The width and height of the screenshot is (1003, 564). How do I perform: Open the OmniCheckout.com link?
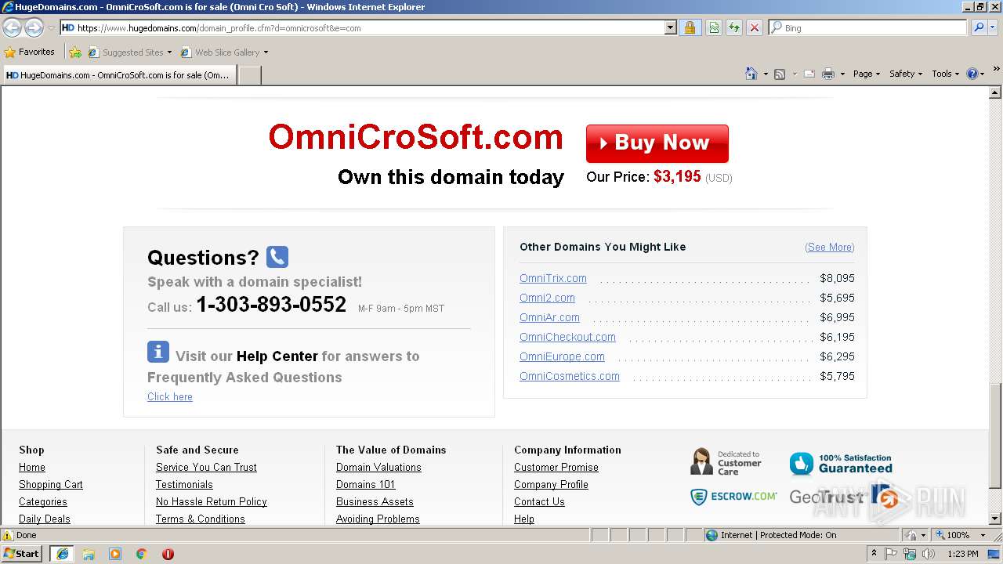click(567, 337)
